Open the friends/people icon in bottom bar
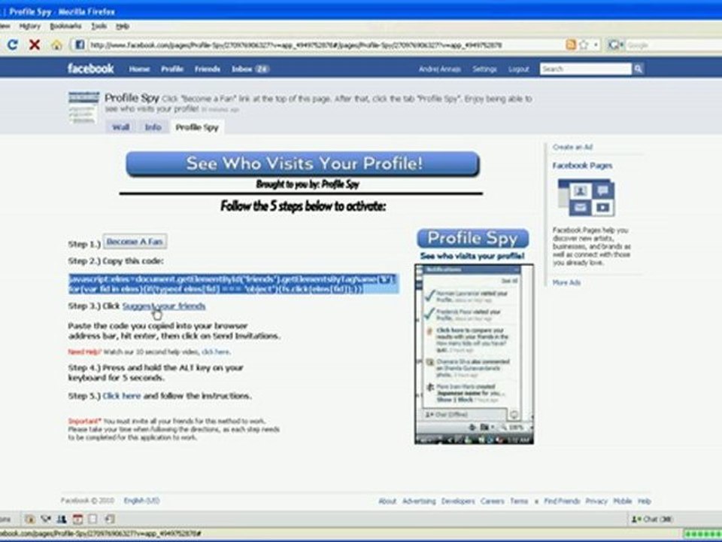 coord(61,519)
